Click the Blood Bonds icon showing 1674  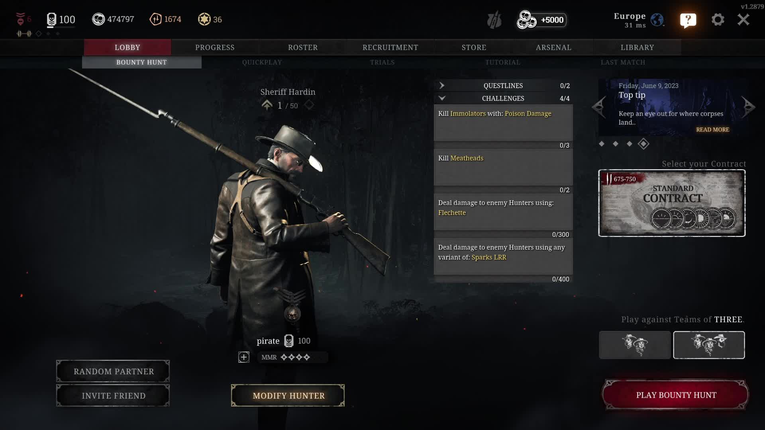(155, 19)
